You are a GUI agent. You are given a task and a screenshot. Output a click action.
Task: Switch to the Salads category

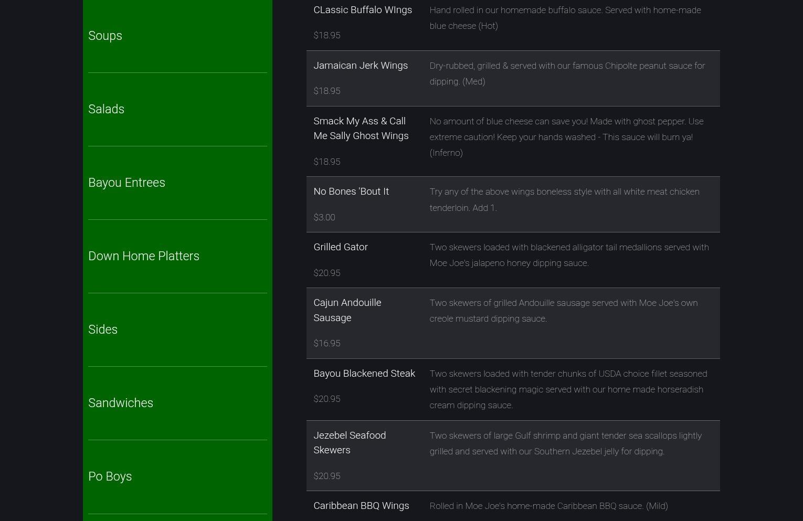tap(106, 109)
